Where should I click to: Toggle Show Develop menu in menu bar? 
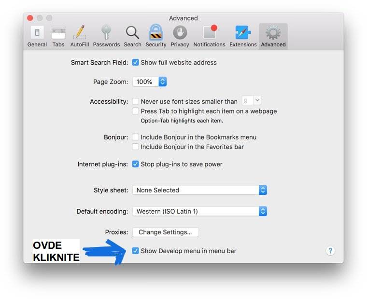pos(136,251)
